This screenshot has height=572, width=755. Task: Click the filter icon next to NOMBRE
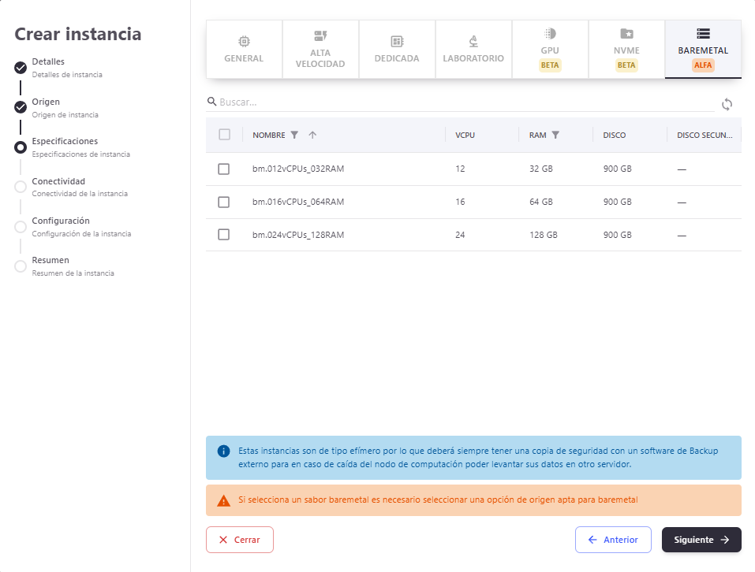294,135
